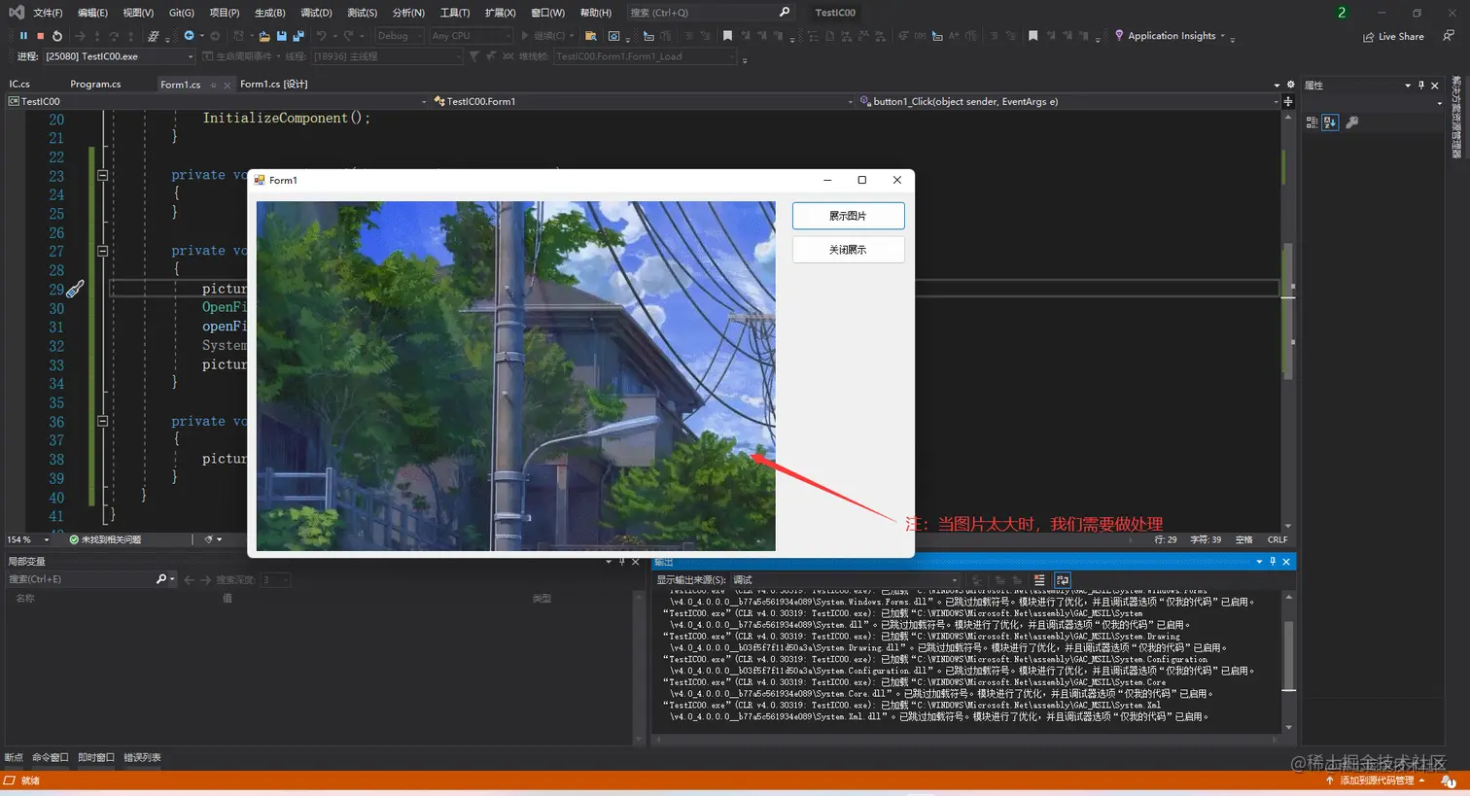Open Application Insights lightbulb
The width and height of the screenshot is (1470, 796).
pos(1119,36)
